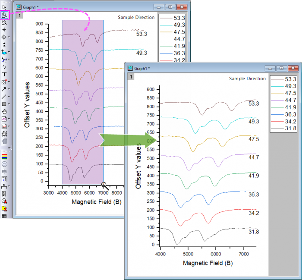Activate the Pan hand tool

(x=4, y=111)
